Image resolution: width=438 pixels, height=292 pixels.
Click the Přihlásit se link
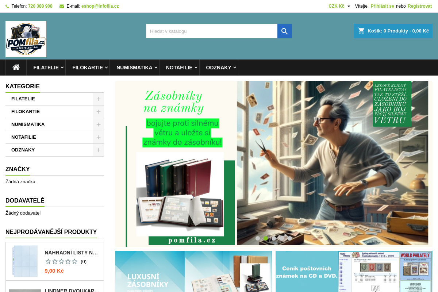(382, 6)
